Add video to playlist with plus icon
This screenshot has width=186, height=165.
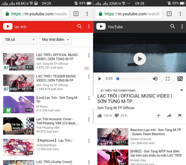coord(158,115)
